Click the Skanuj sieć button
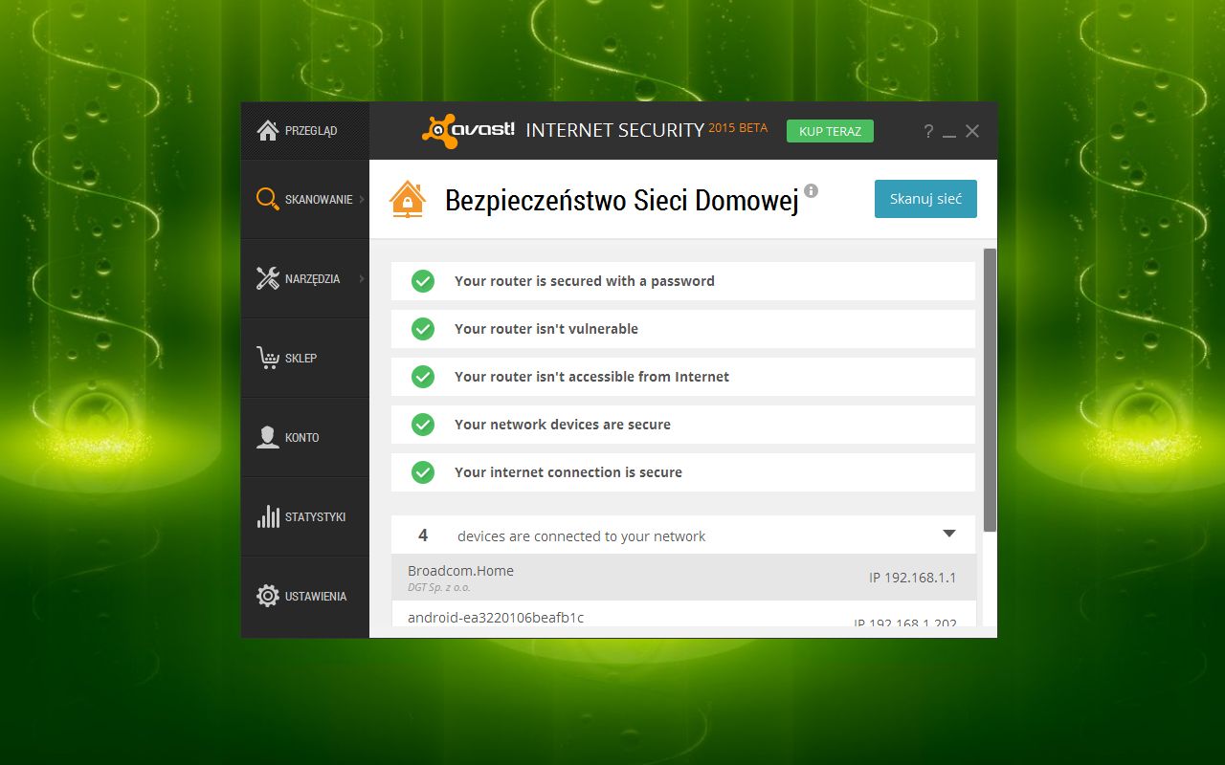The height and width of the screenshot is (765, 1225). (925, 199)
